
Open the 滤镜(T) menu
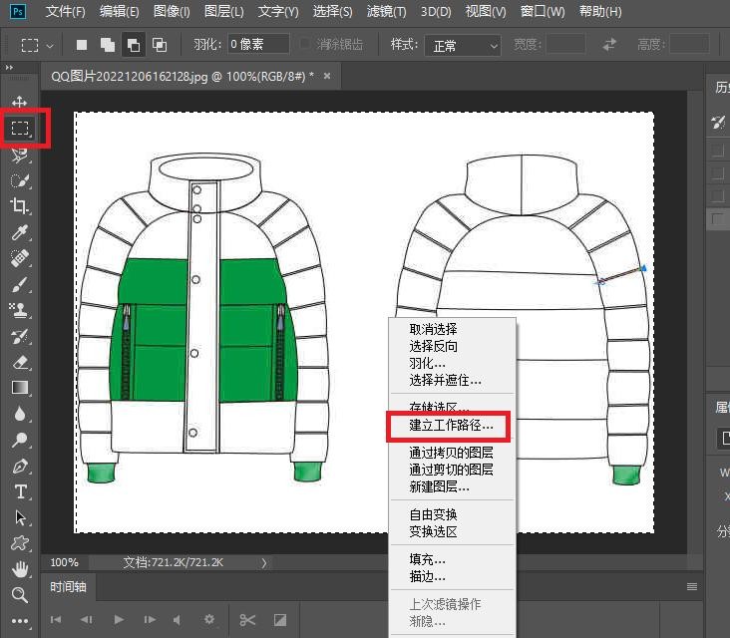tap(385, 12)
